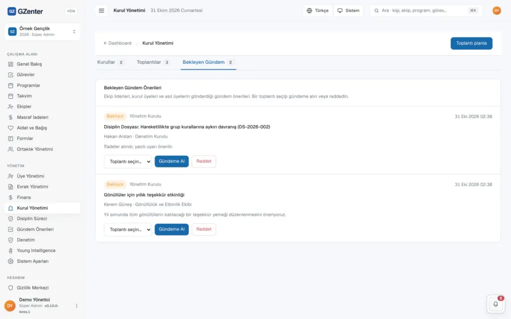Switch to the Toplantılar tab

pos(153,62)
